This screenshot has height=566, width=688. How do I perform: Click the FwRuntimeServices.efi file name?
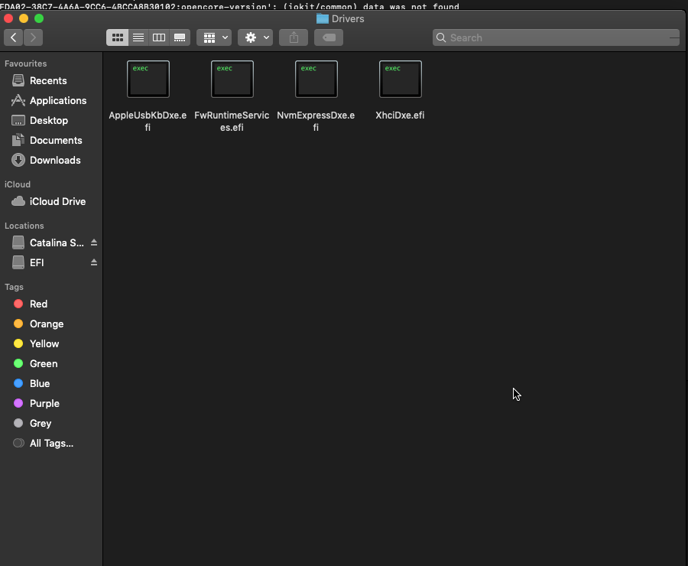(x=232, y=121)
